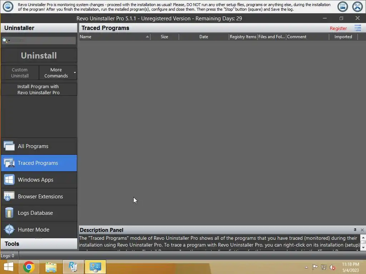Sort by the Files and Fol... column
Screen dimensions: 366x274
[272, 37]
